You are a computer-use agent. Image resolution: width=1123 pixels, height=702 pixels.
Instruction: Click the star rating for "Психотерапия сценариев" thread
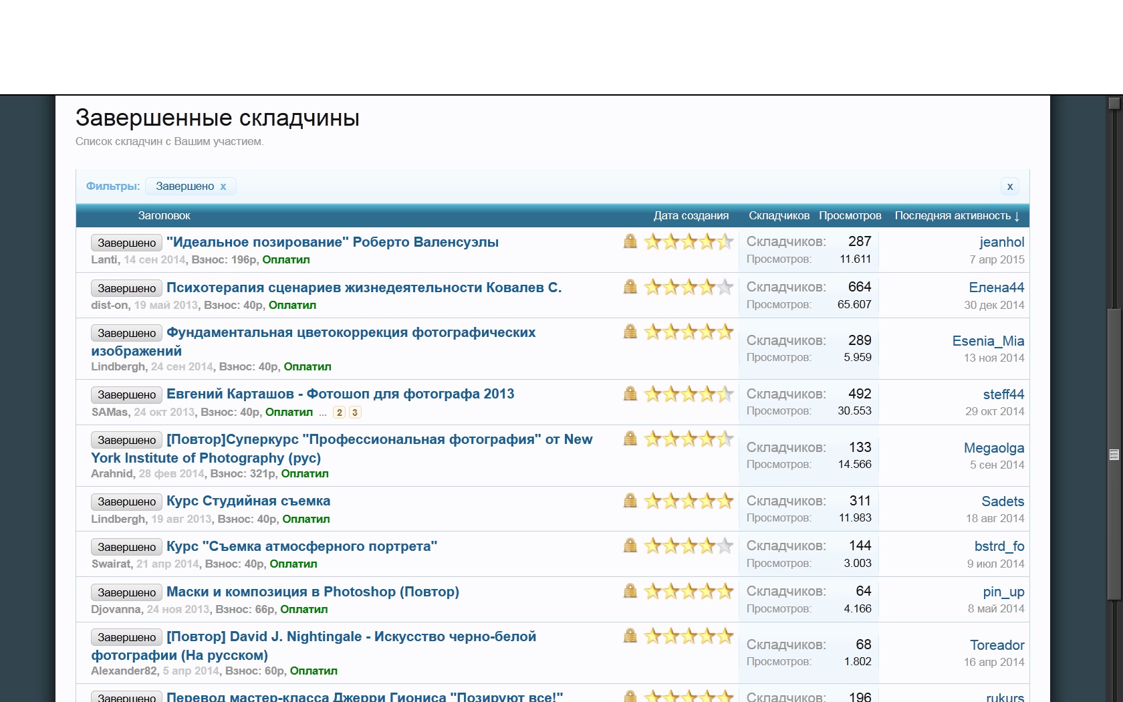pos(689,287)
